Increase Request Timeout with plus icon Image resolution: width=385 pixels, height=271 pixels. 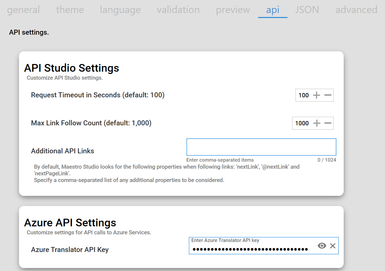pos(317,95)
